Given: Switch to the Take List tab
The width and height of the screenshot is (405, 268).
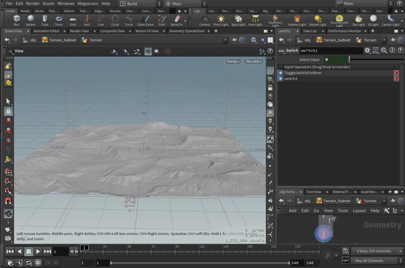Looking at the screenshot, I should pos(310,31).
